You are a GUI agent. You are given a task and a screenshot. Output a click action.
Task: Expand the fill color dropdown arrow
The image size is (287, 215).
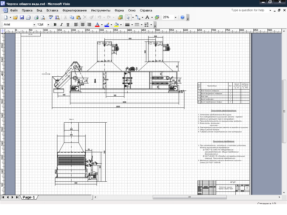click(x=121, y=25)
